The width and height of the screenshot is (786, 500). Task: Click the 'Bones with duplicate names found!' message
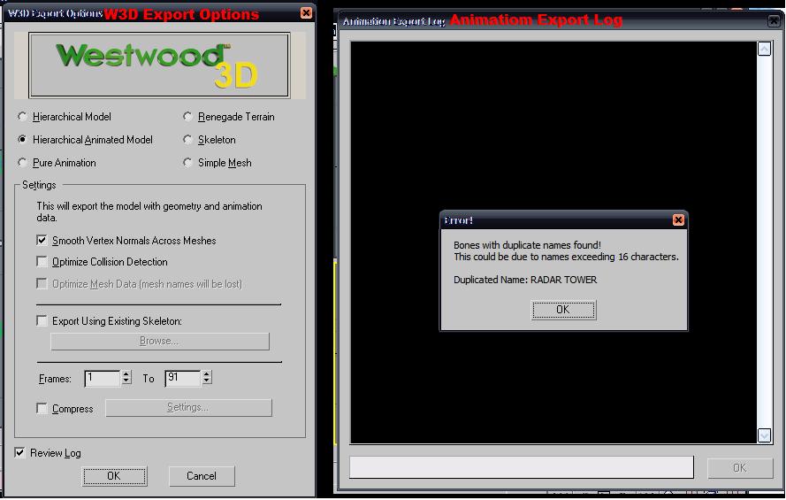(x=527, y=245)
